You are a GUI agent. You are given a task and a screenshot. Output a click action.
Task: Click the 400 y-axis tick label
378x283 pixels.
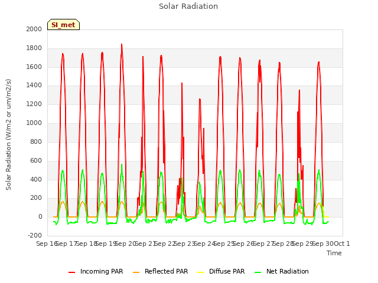36,179
